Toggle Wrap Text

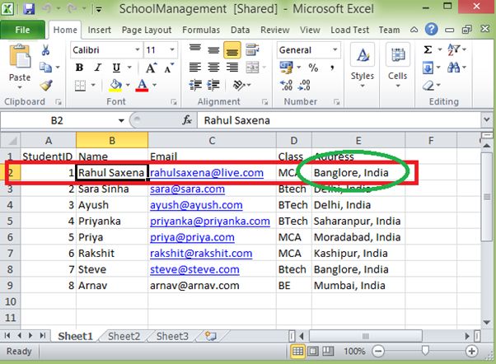click(252, 49)
